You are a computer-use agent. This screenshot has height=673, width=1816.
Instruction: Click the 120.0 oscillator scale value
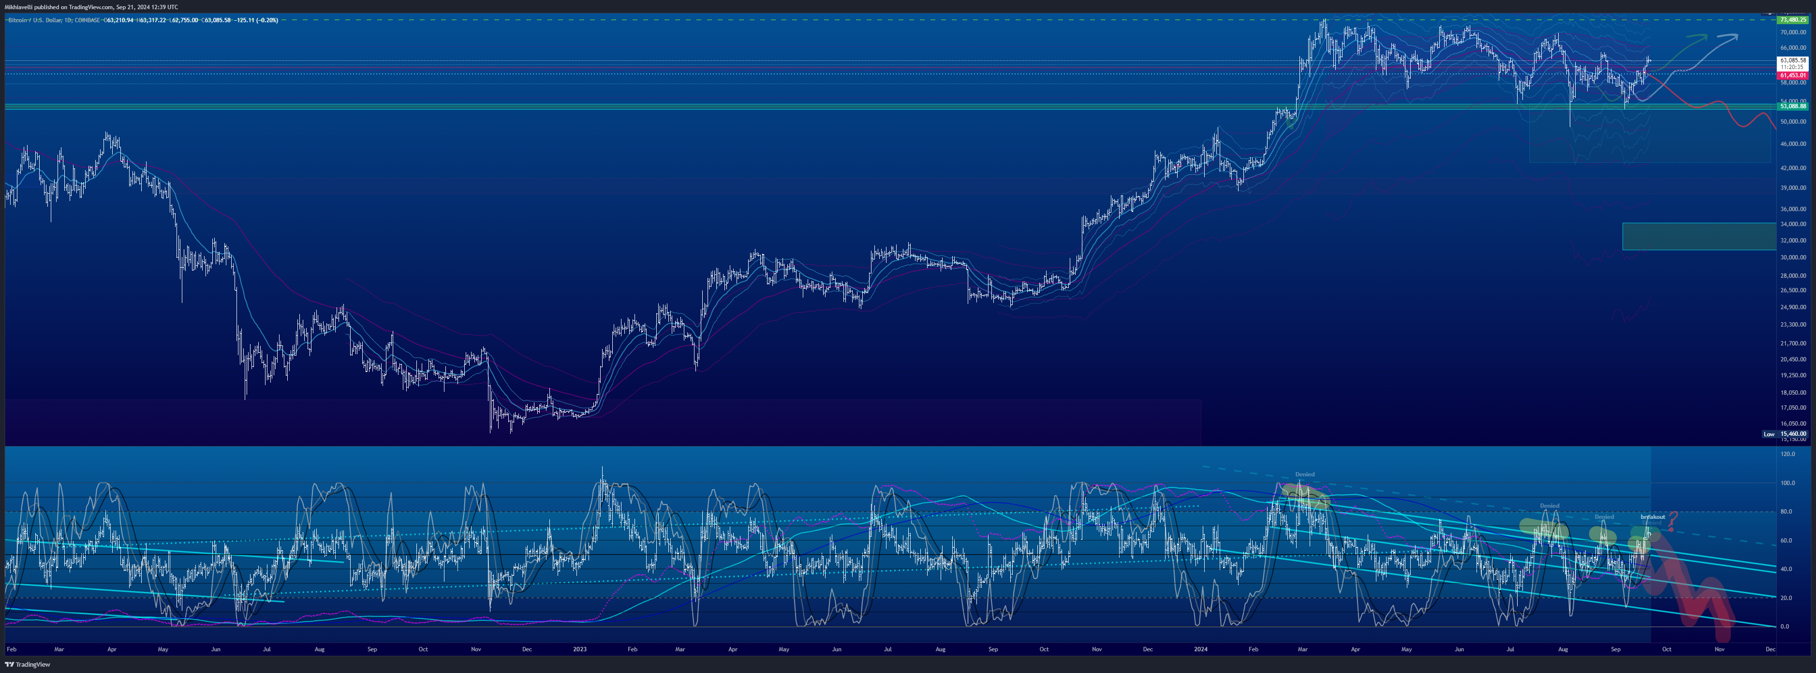1788,454
